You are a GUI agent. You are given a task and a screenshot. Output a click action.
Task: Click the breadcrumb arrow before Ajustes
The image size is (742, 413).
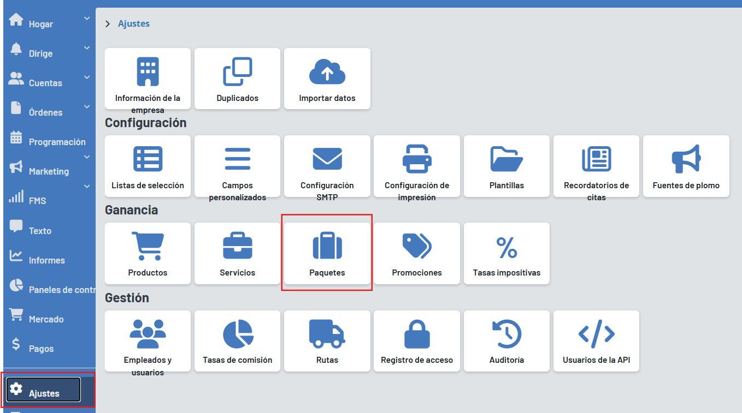108,23
